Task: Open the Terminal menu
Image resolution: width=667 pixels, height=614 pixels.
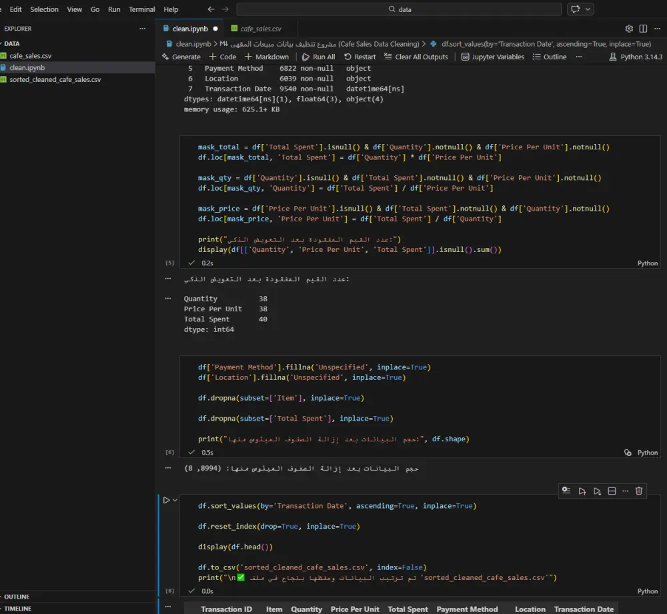Action: click(x=141, y=9)
